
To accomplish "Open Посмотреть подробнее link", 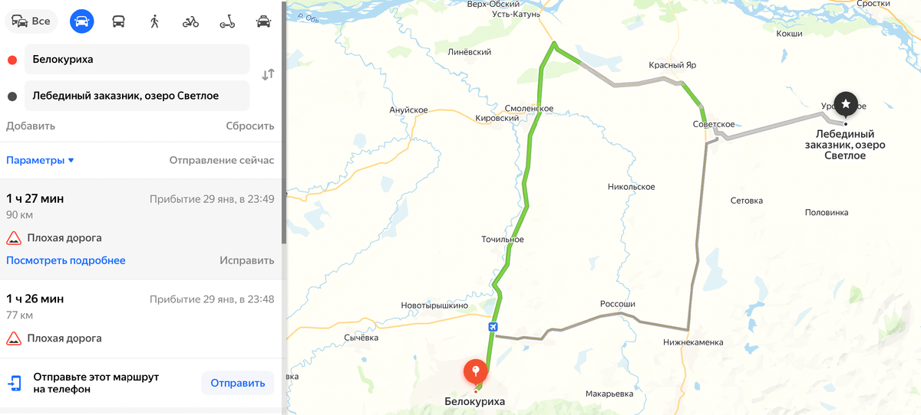I will click(66, 260).
